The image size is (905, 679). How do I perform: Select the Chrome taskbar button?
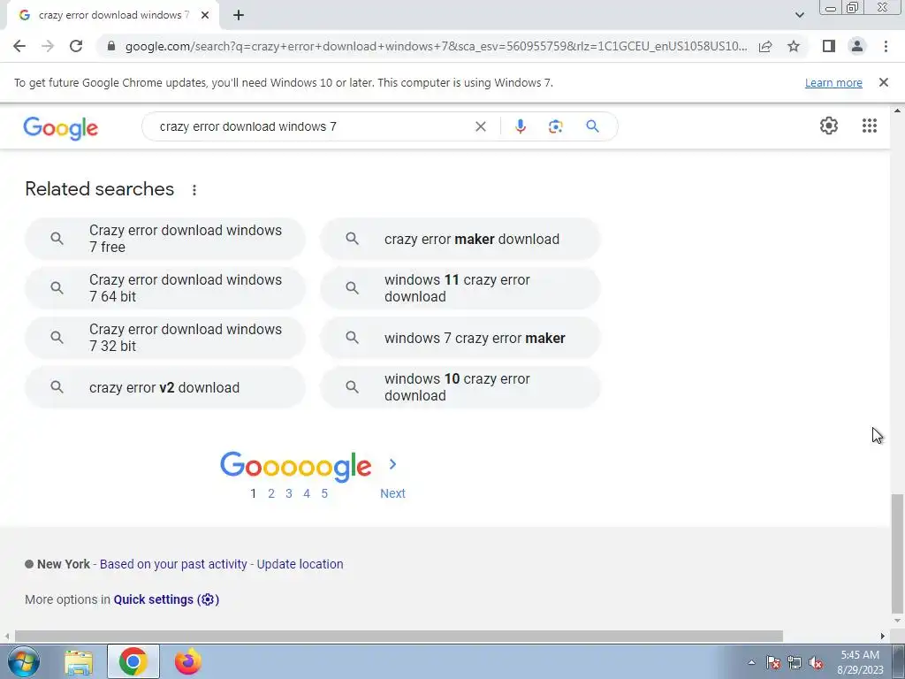tap(133, 661)
